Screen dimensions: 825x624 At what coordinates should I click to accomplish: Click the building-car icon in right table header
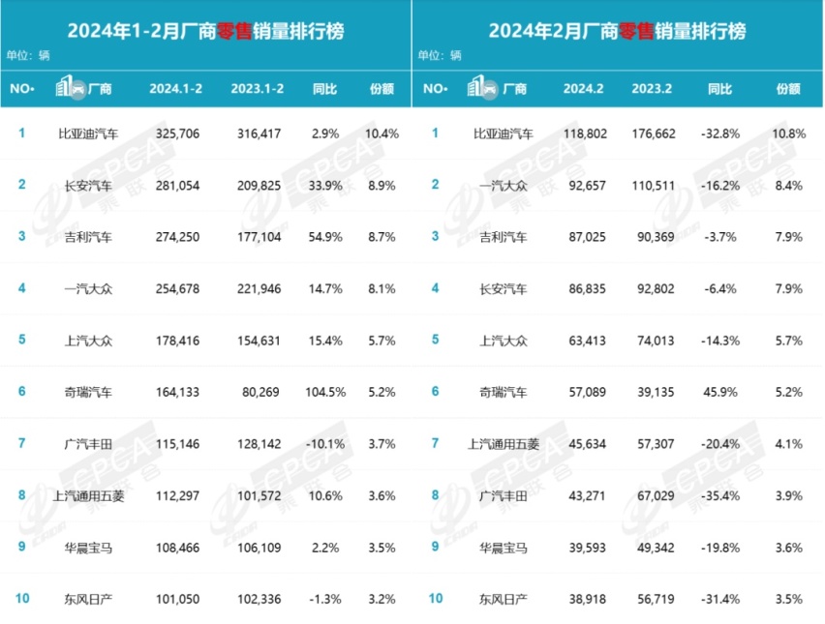coord(482,87)
